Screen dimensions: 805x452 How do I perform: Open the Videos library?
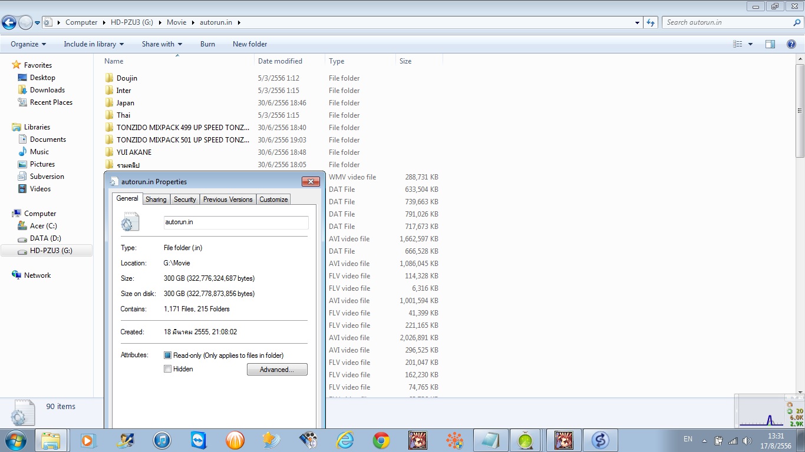coord(40,189)
